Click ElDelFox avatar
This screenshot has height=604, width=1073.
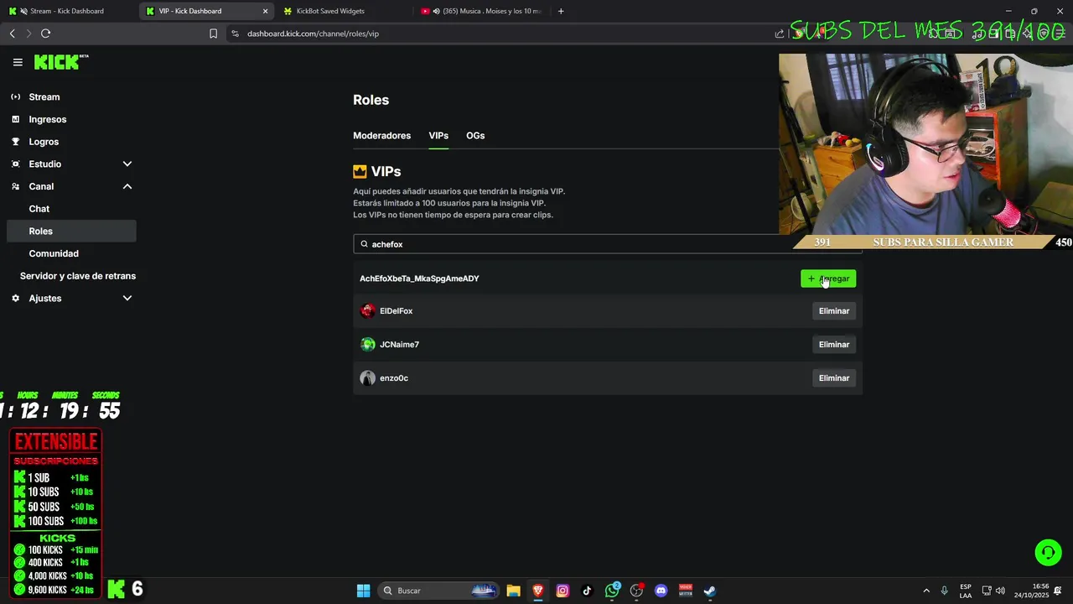[368, 311]
